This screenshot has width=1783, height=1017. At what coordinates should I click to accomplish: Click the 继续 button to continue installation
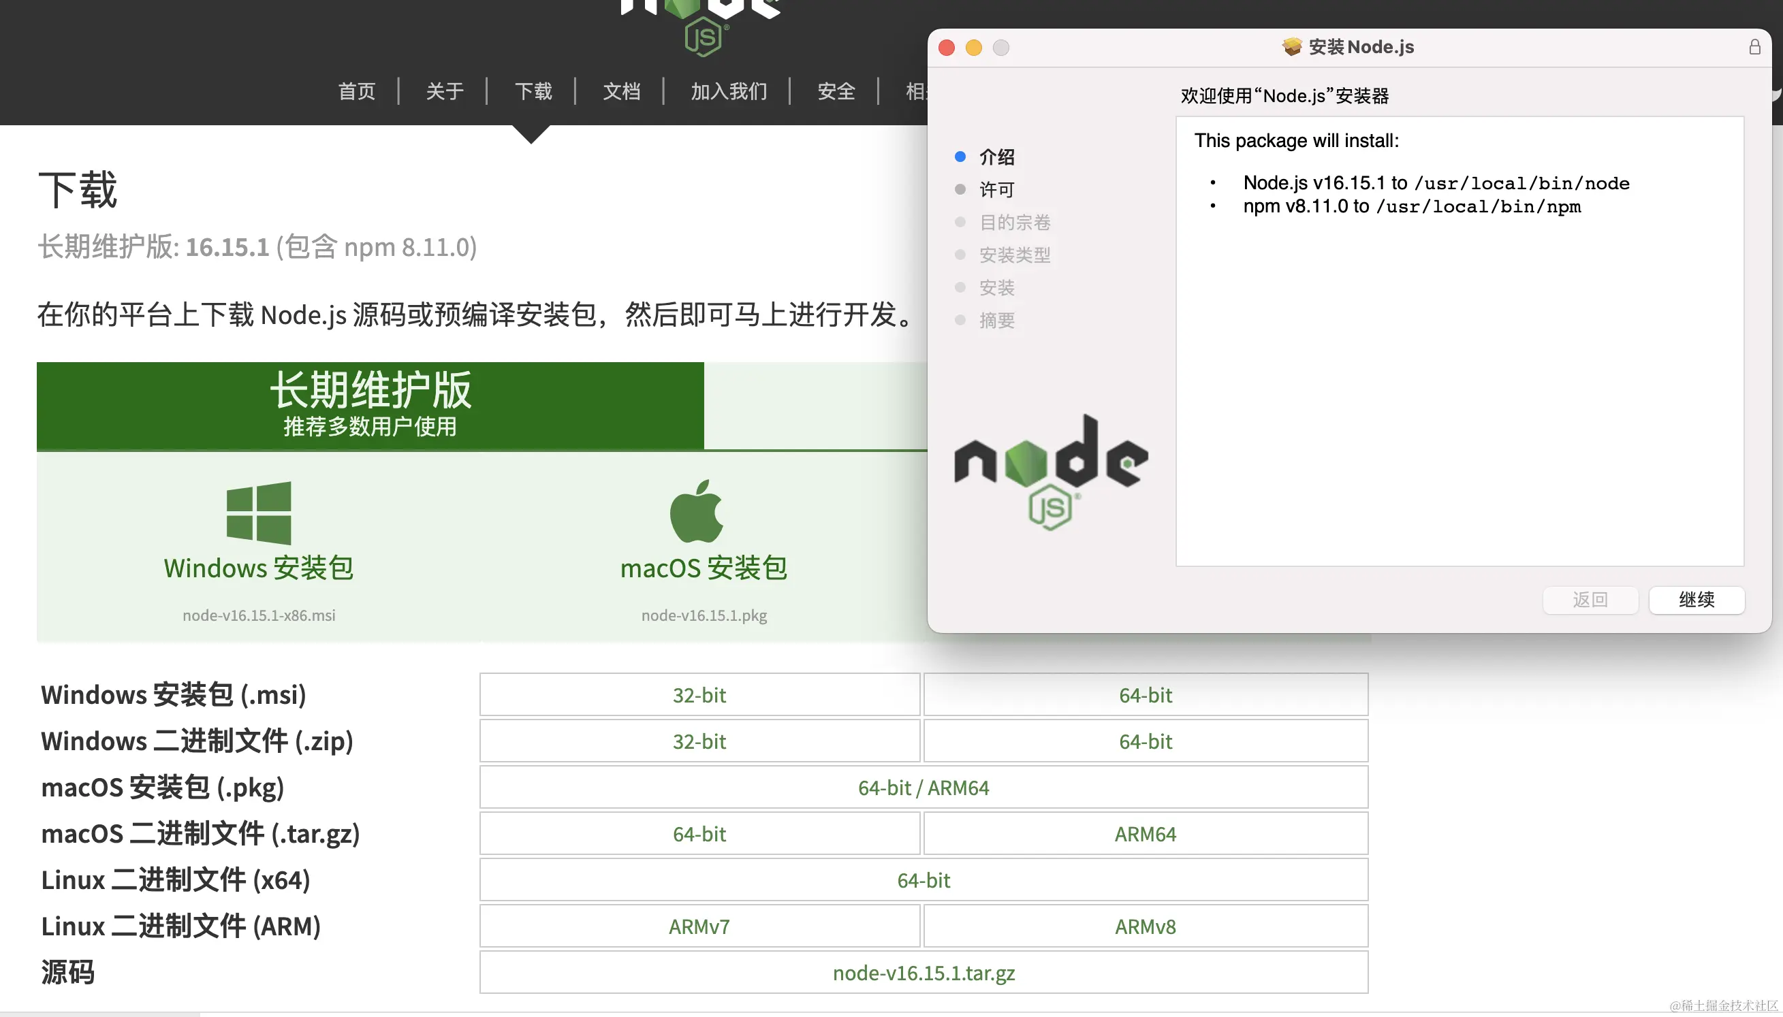click(x=1696, y=599)
